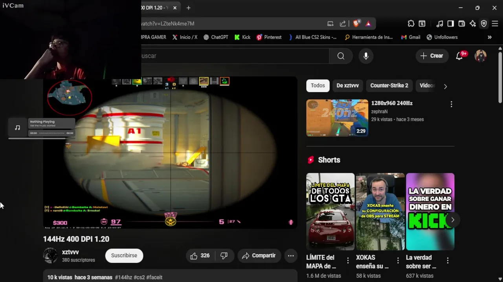Click the Suscribirse button
Image resolution: width=503 pixels, height=282 pixels.
click(x=124, y=255)
